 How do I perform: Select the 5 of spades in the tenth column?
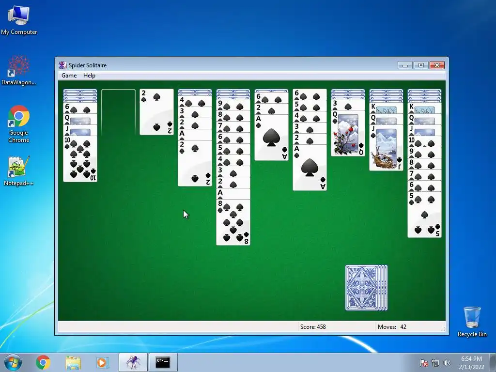(x=424, y=215)
